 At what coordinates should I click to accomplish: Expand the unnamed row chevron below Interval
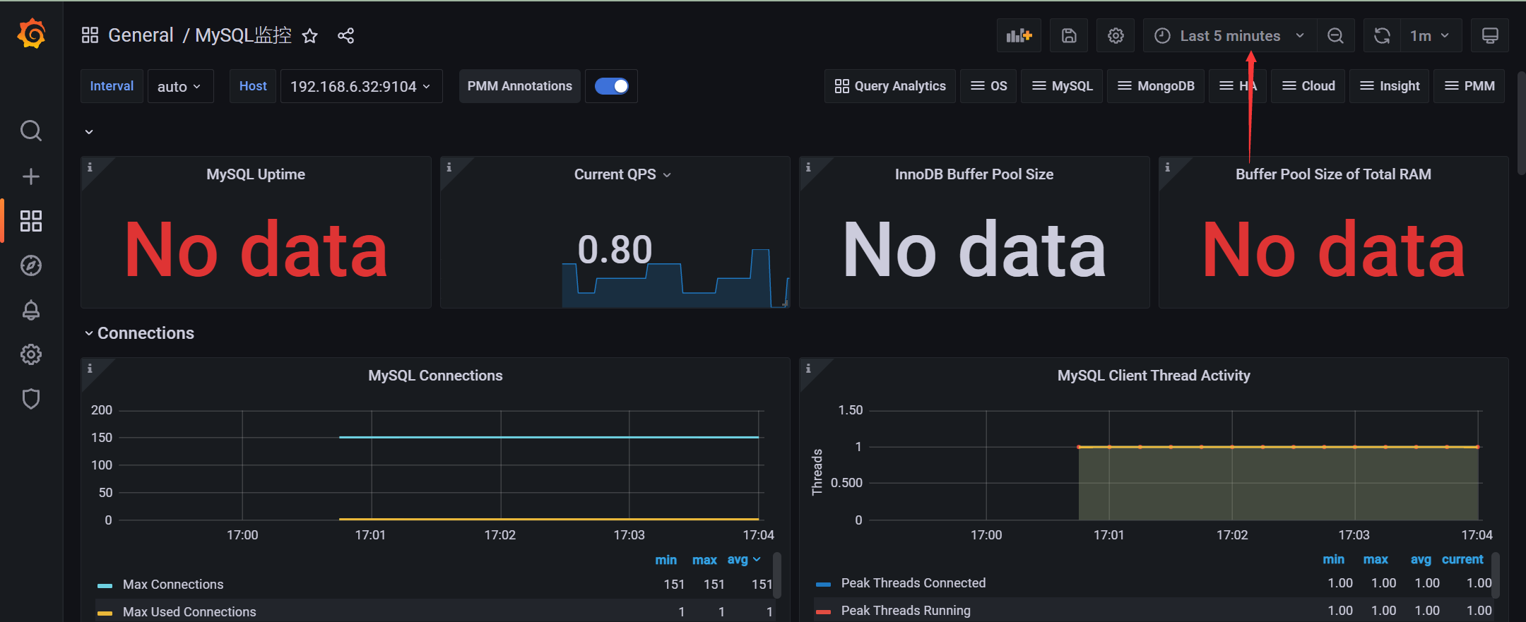point(89,132)
